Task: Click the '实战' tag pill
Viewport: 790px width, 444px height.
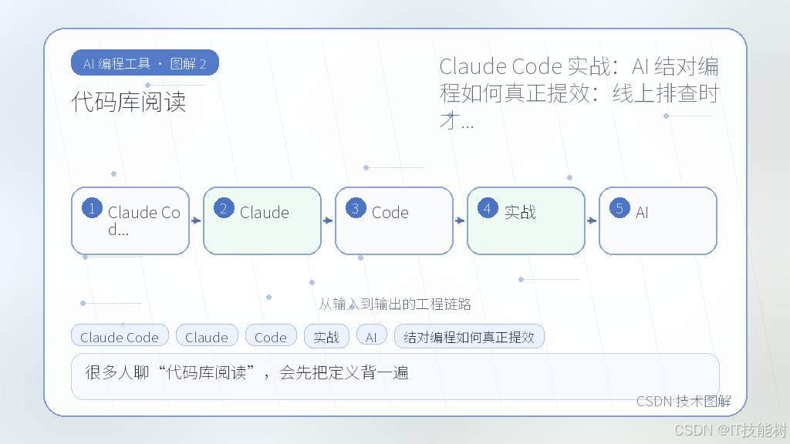Action: coord(326,337)
